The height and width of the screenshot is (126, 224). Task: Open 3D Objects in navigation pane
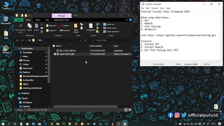27,103
